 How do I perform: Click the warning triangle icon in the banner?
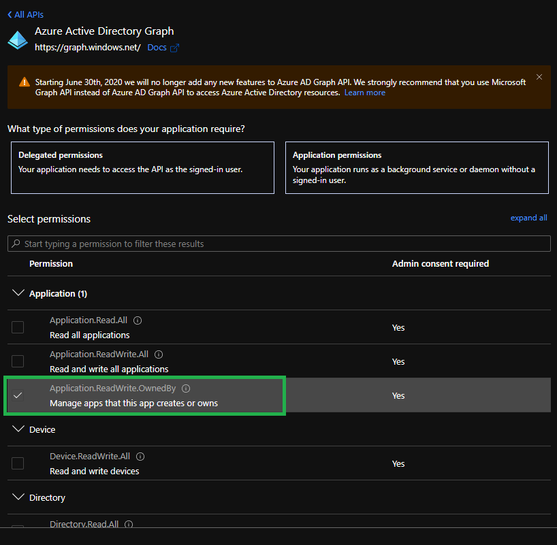point(24,82)
